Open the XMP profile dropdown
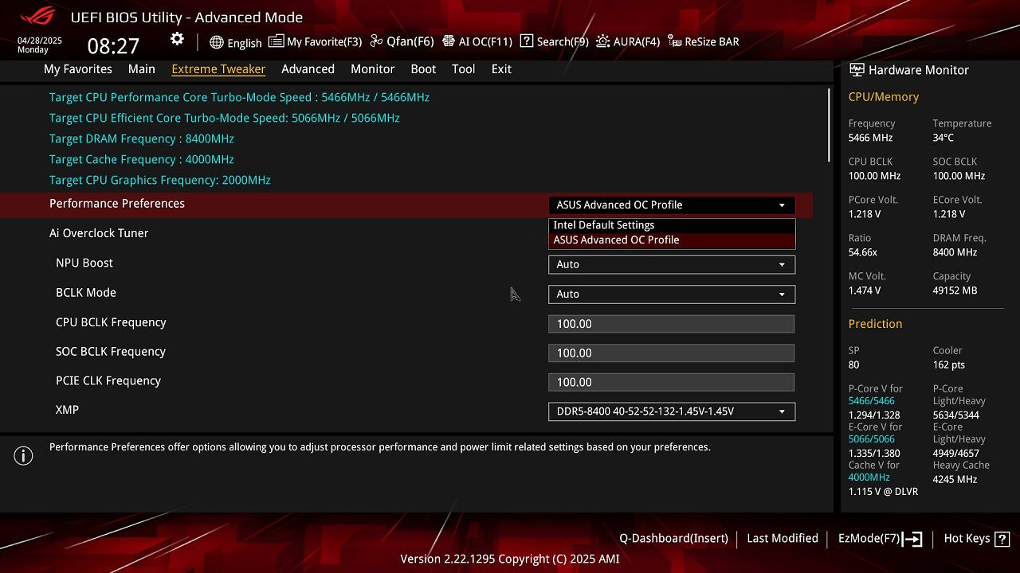1020x573 pixels. tap(672, 411)
